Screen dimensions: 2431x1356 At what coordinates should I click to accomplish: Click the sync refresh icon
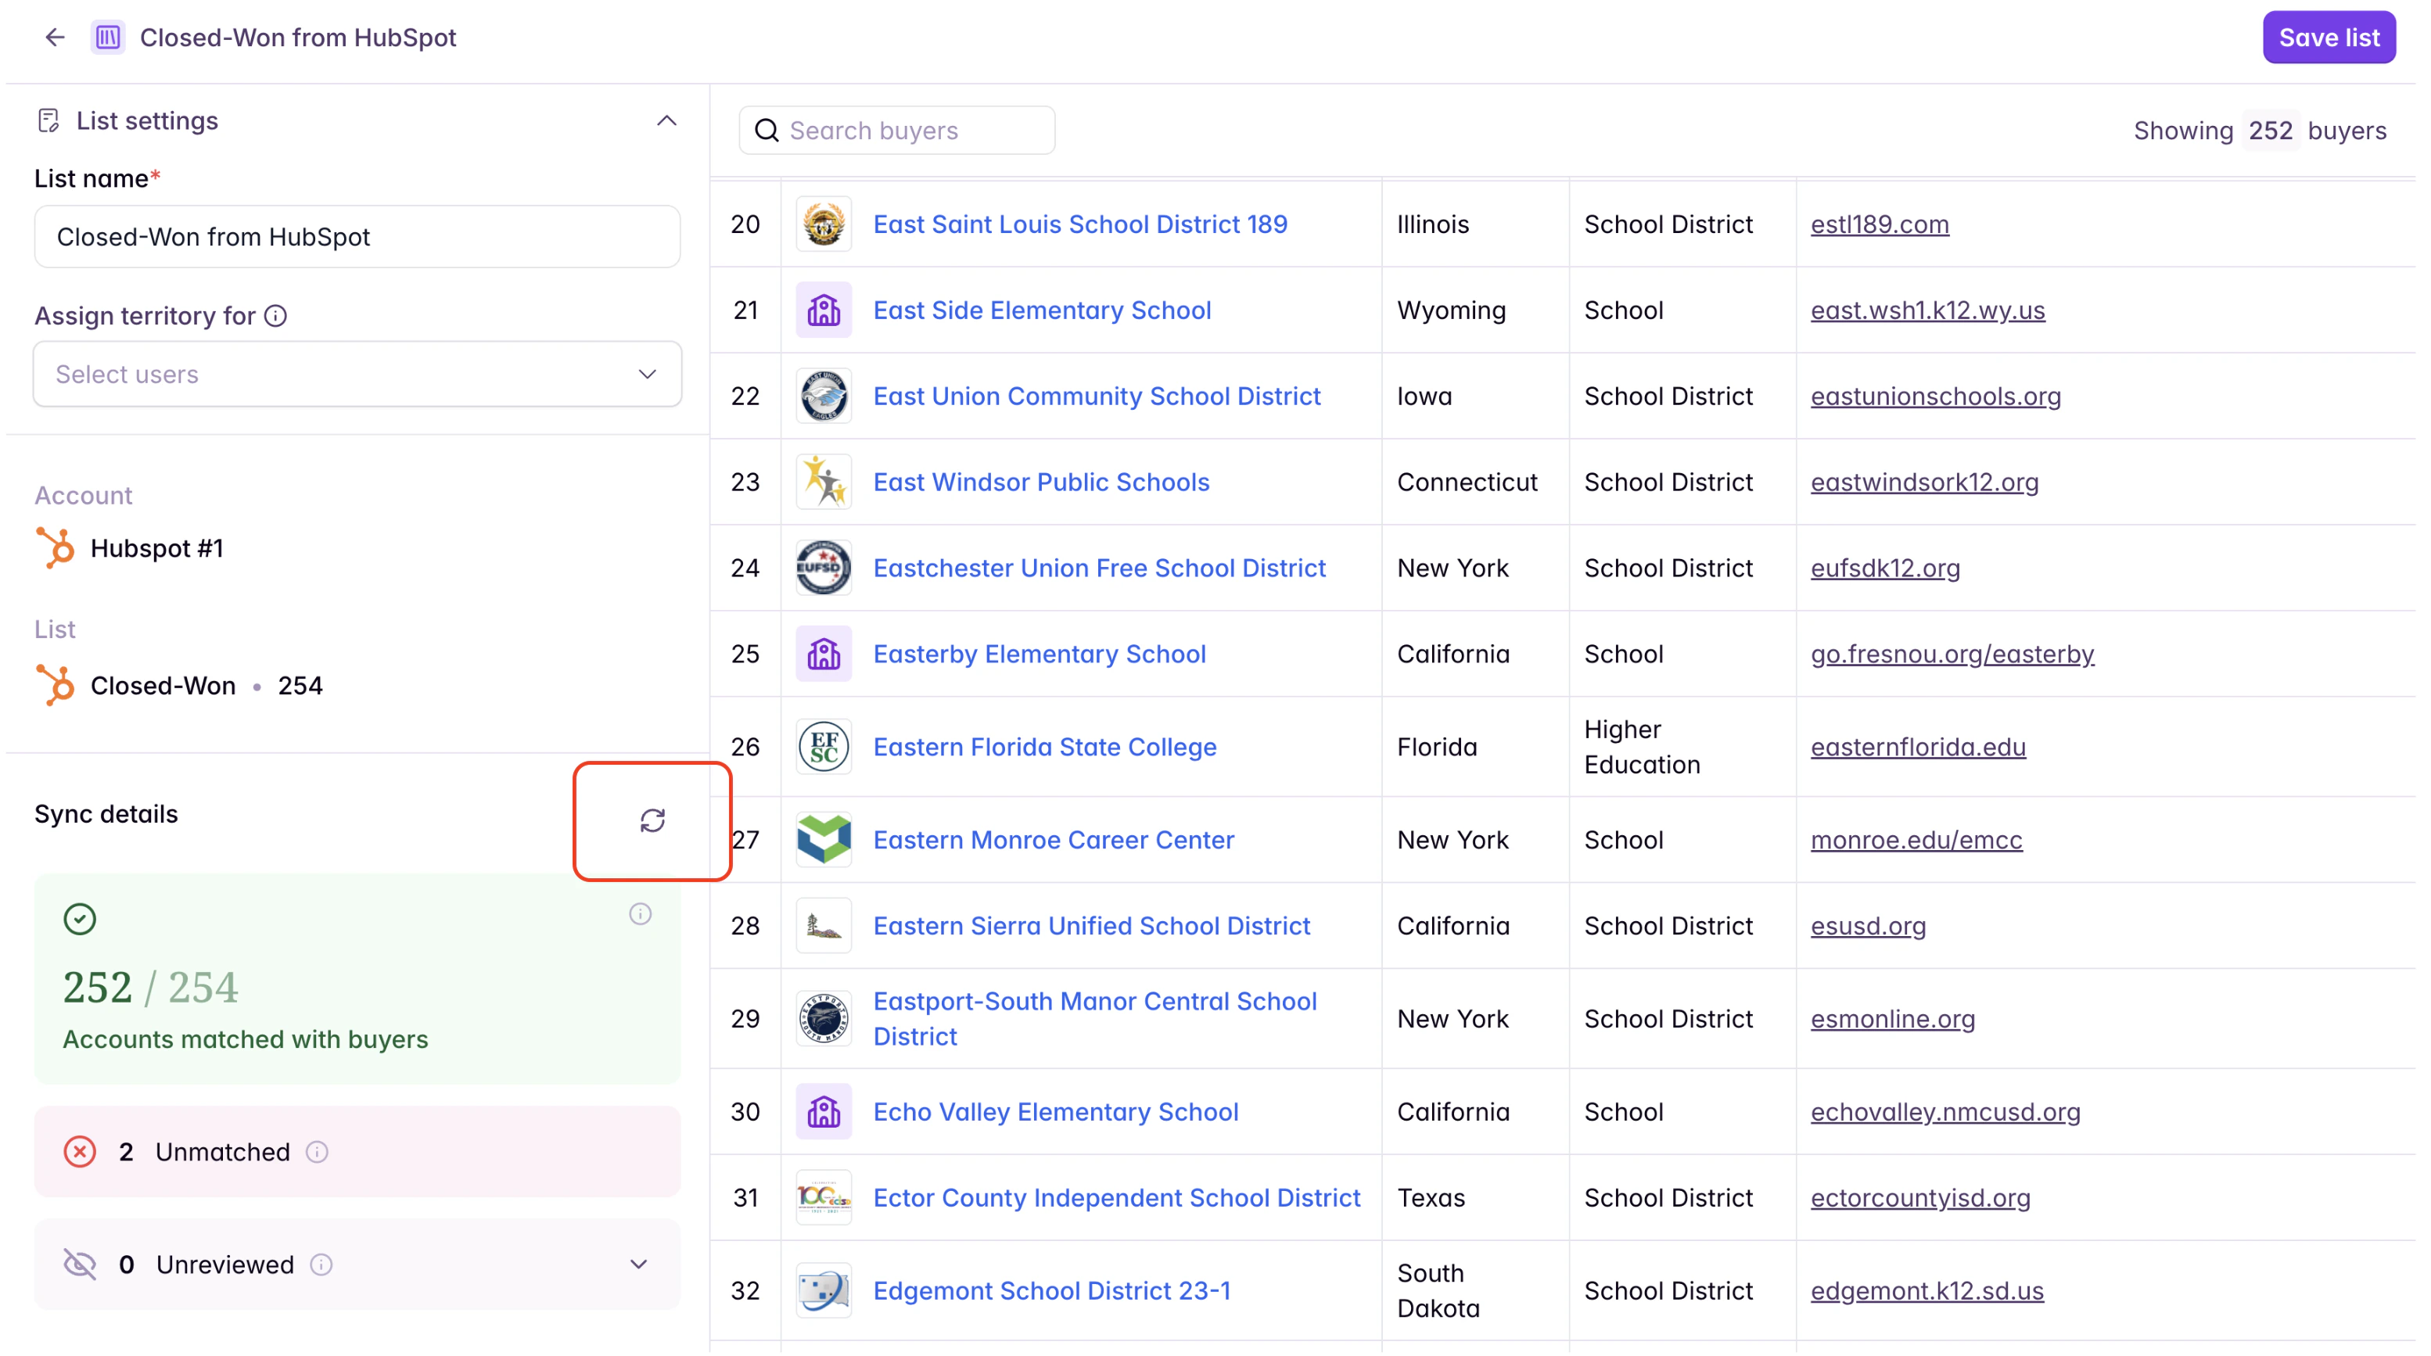pos(654,823)
